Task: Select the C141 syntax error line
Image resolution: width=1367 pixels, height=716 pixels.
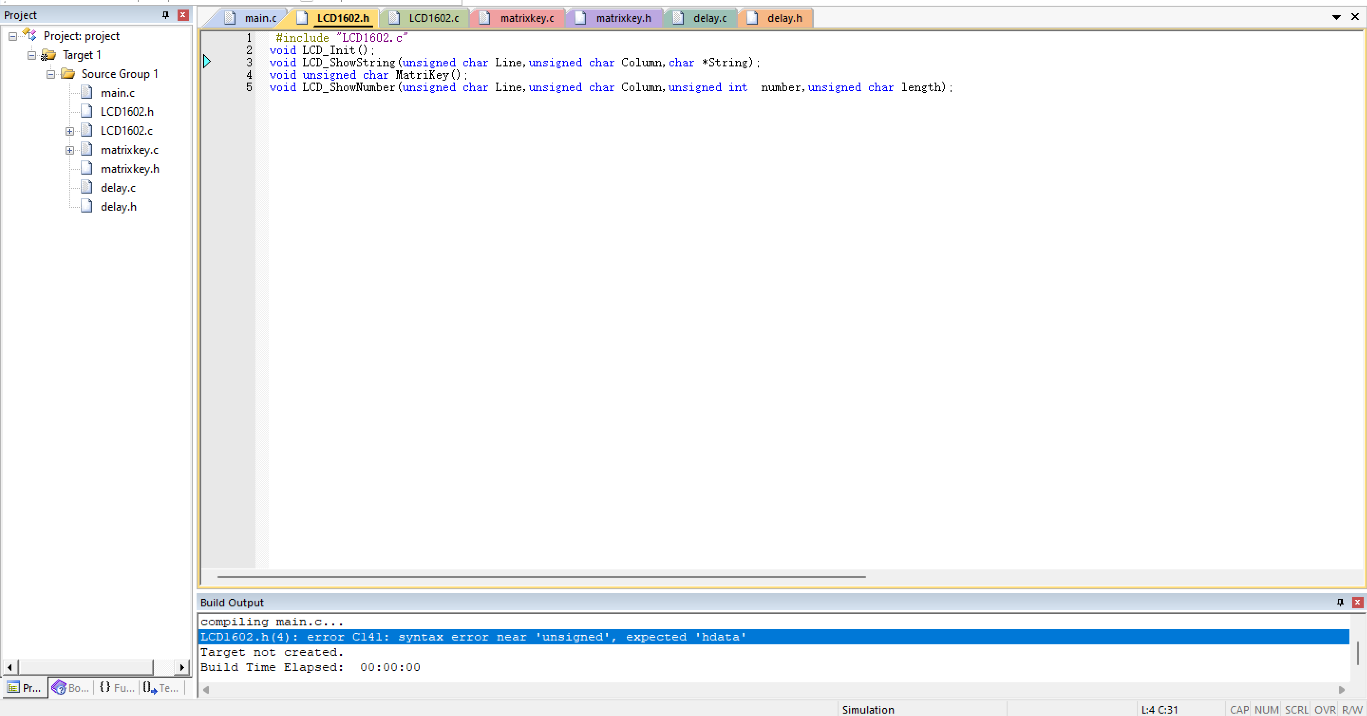Action: coord(773,637)
